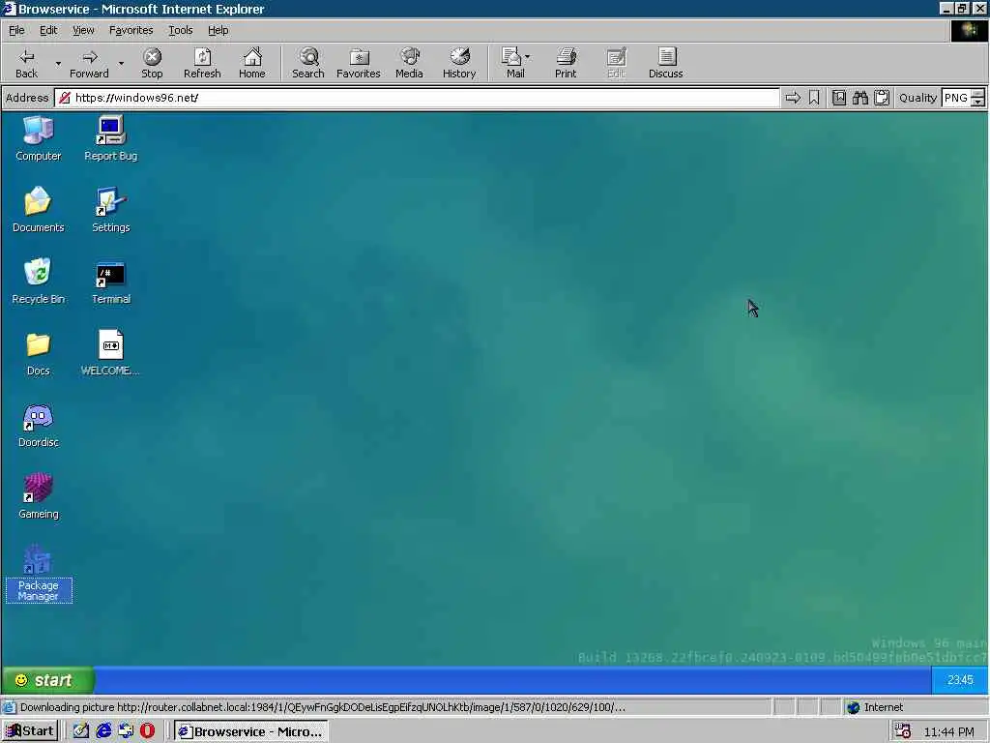Expand the Back history dropdown arrow
The width and height of the screenshot is (990, 743).
click(x=58, y=63)
